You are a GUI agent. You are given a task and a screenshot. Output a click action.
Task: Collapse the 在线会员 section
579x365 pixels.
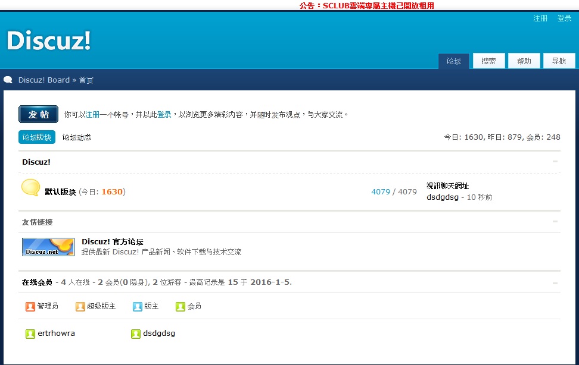pos(555,283)
